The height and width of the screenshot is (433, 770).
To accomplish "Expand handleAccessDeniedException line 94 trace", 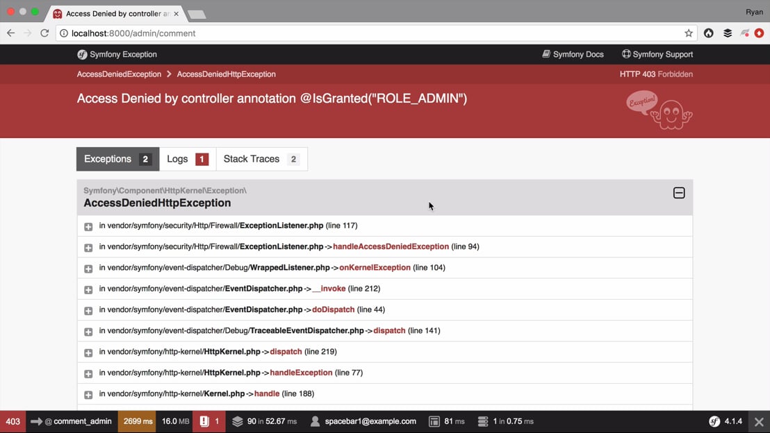I will tap(88, 248).
